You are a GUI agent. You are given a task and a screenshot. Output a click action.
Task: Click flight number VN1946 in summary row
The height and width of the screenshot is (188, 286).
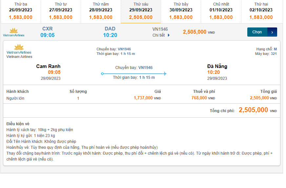point(160,29)
